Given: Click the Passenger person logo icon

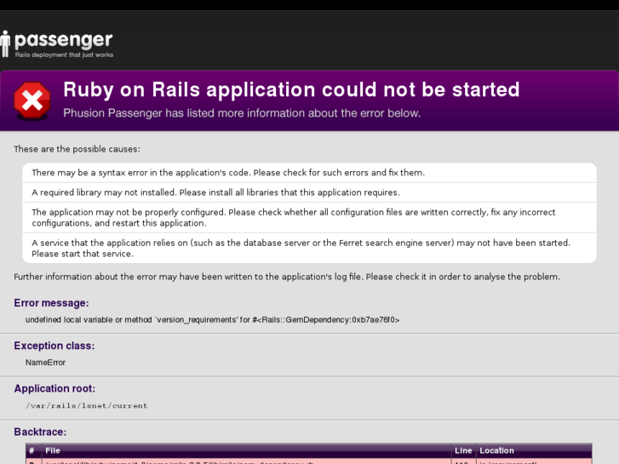Looking at the screenshot, I should tap(5, 43).
